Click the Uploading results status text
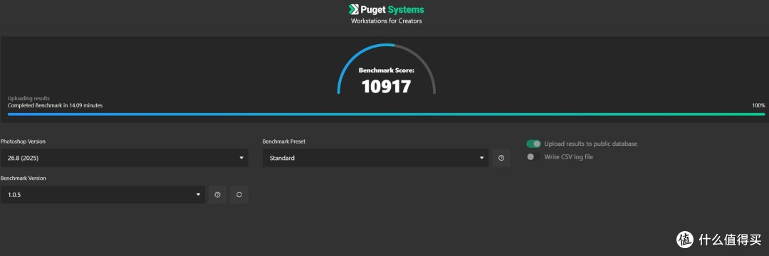Viewport: 769px width, 256px height. [28, 98]
